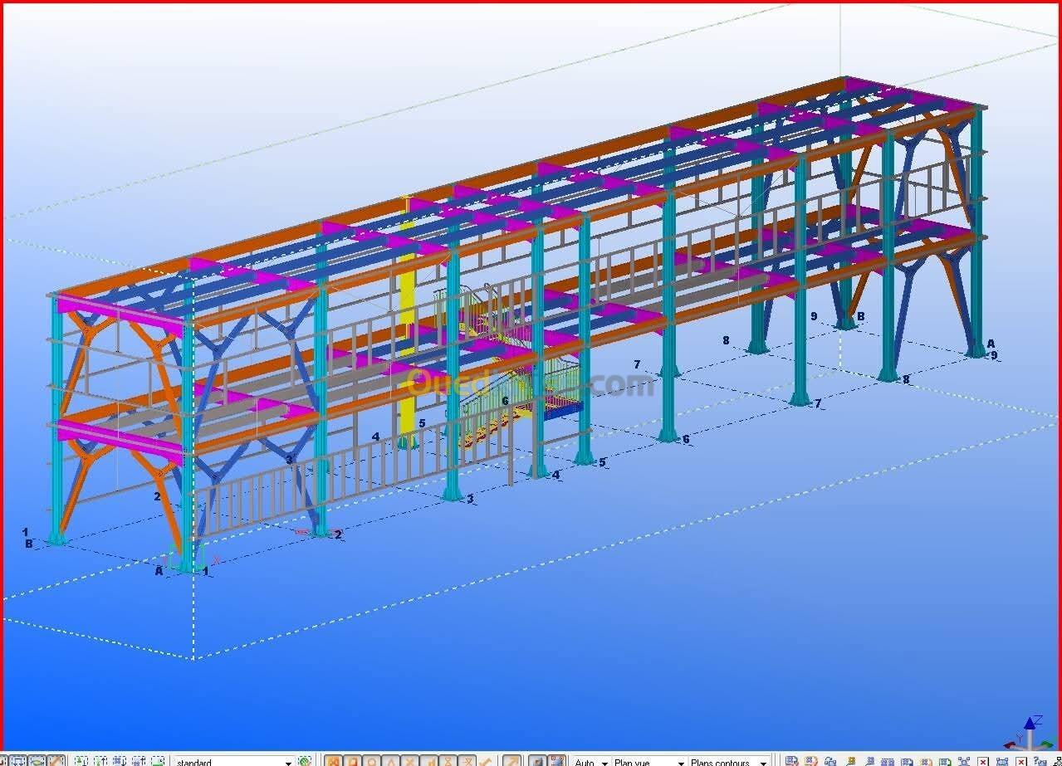Click the diagonal arrow icon before Auto dropdown
This screenshot has width=1062, height=766.
[x=511, y=761]
